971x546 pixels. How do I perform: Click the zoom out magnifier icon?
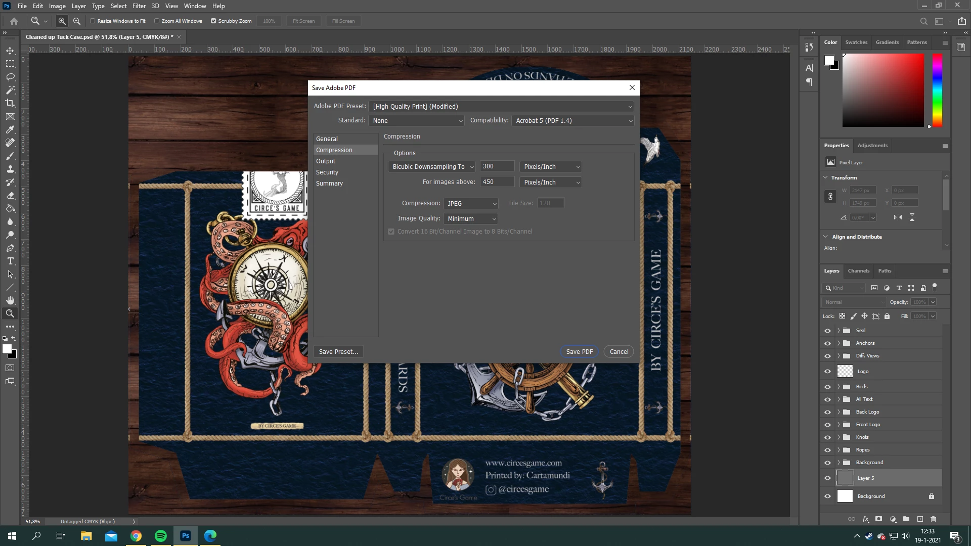pos(77,21)
